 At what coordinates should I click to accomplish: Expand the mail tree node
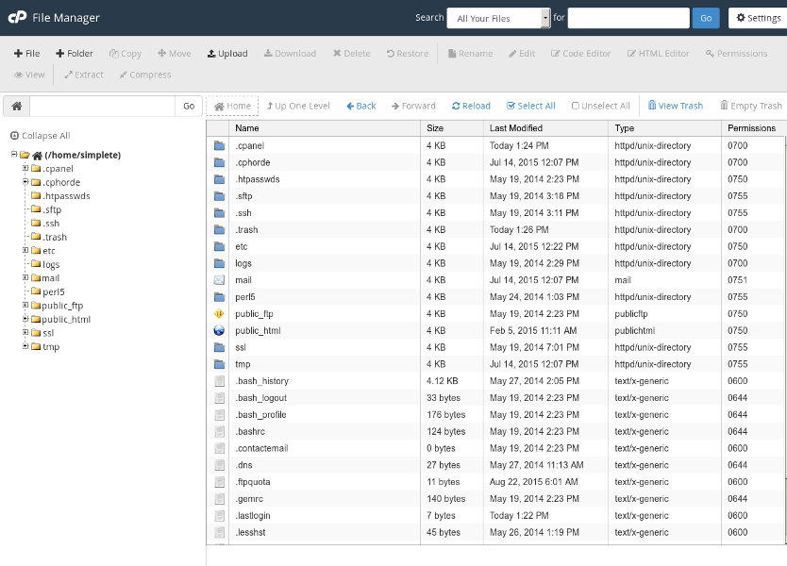coord(25,277)
